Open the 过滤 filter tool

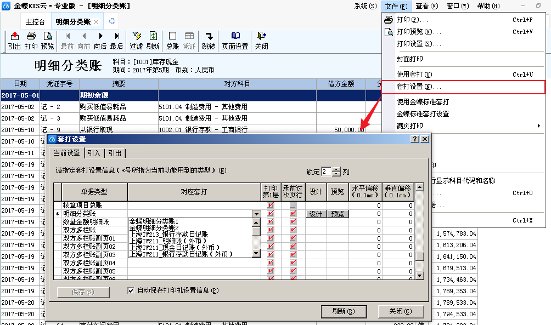[136, 41]
